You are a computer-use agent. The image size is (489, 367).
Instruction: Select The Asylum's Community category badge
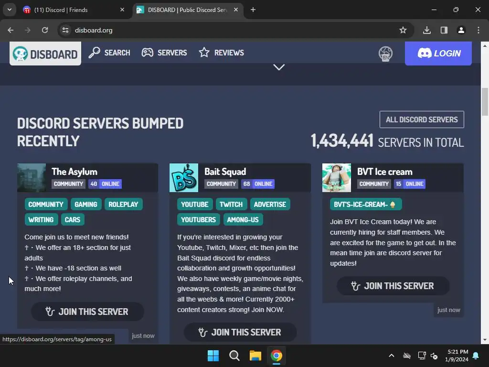pyautogui.click(x=68, y=184)
